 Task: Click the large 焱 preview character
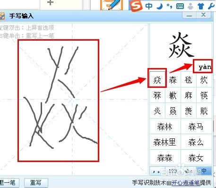(181, 45)
